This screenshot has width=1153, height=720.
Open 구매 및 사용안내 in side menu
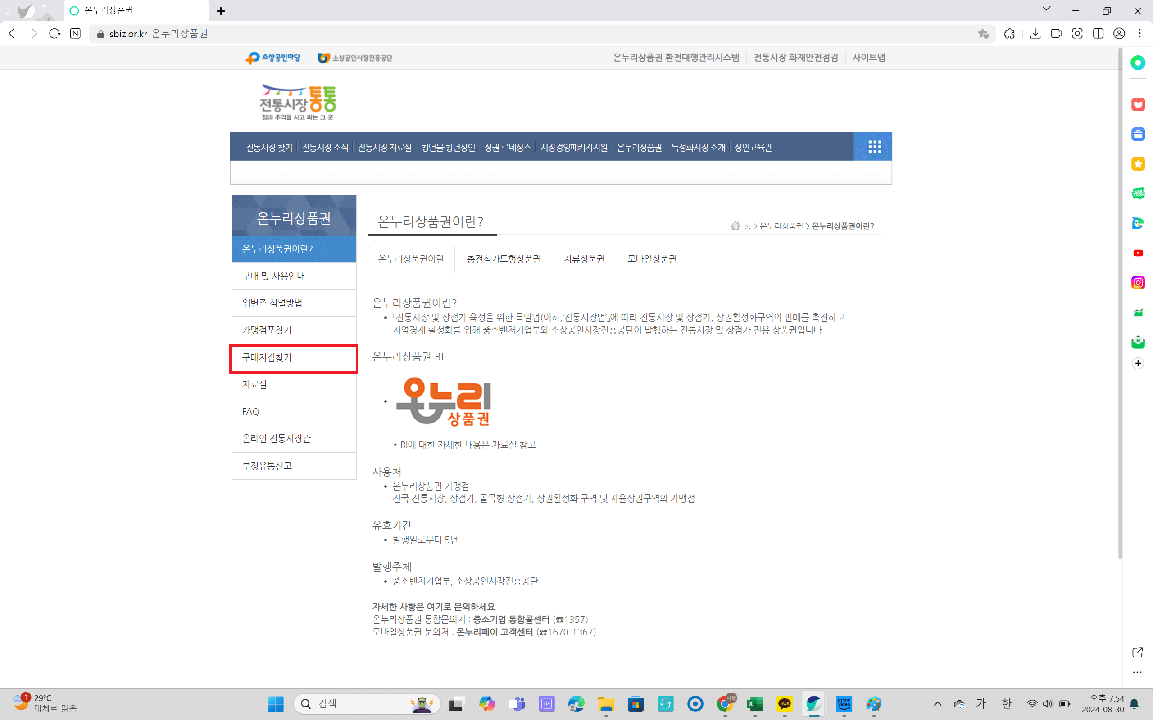tap(294, 276)
